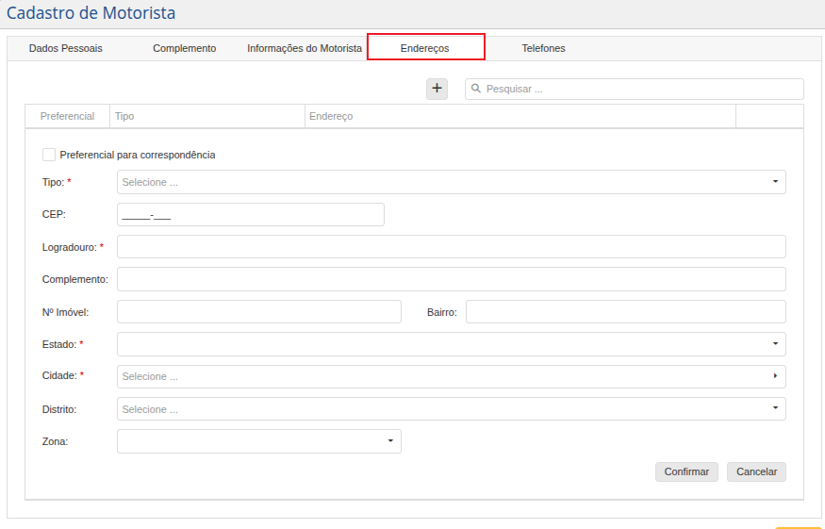Focus the Bairro text field
The image size is (825, 529).
(625, 312)
